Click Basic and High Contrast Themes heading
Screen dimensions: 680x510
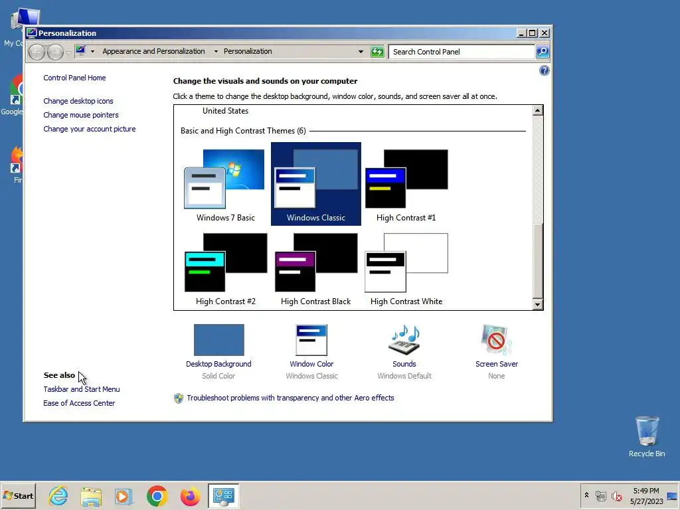coord(243,131)
